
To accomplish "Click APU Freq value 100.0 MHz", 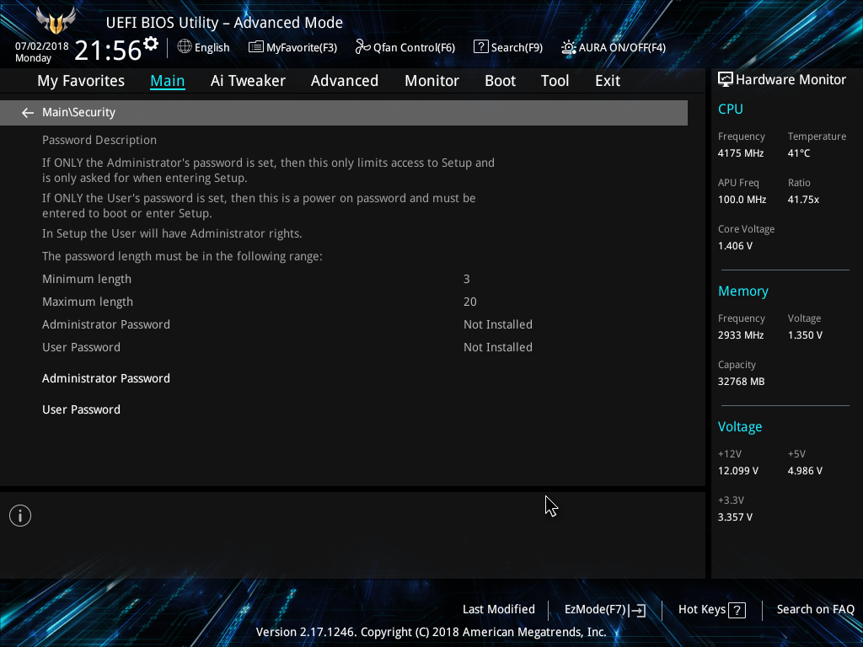I will 742,200.
